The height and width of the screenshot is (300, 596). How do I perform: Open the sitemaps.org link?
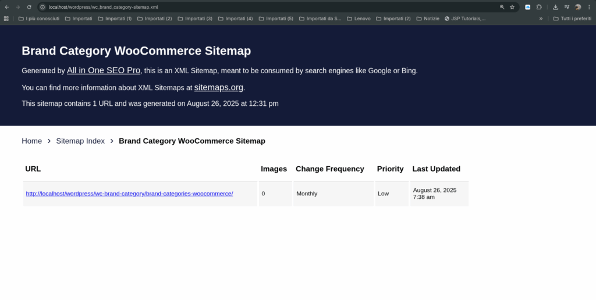click(219, 87)
